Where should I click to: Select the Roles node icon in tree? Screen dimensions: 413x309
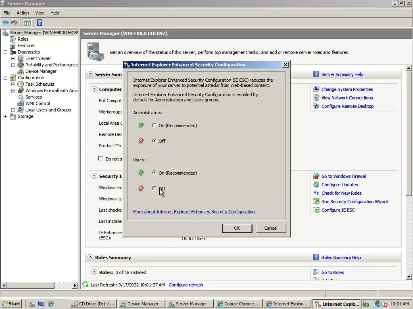coord(13,39)
